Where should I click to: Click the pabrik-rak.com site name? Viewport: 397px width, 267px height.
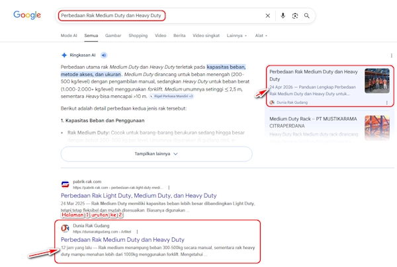[x=87, y=182]
